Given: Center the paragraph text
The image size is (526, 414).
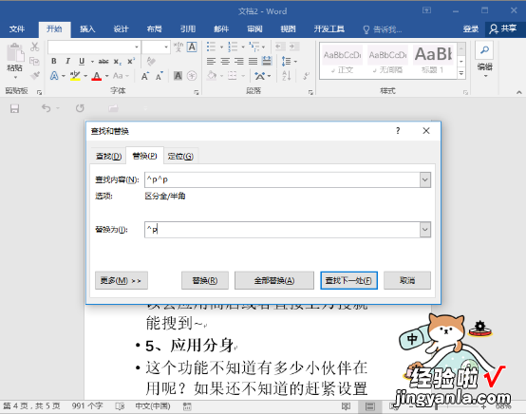Looking at the screenshot, I should [225, 61].
